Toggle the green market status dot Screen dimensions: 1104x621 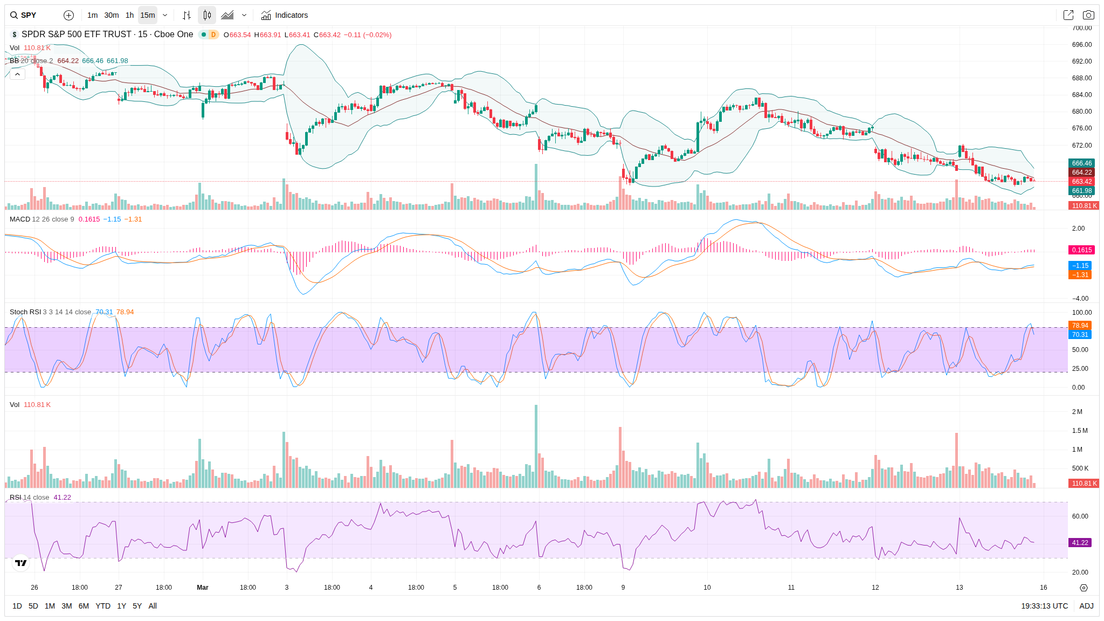click(204, 34)
